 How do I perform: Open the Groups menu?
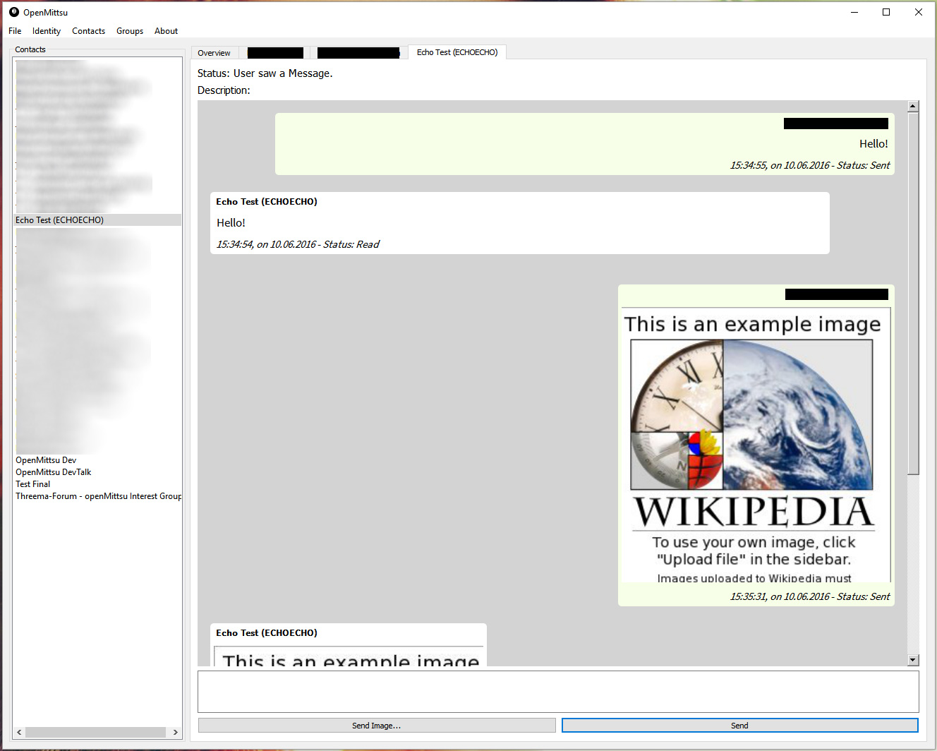(130, 31)
